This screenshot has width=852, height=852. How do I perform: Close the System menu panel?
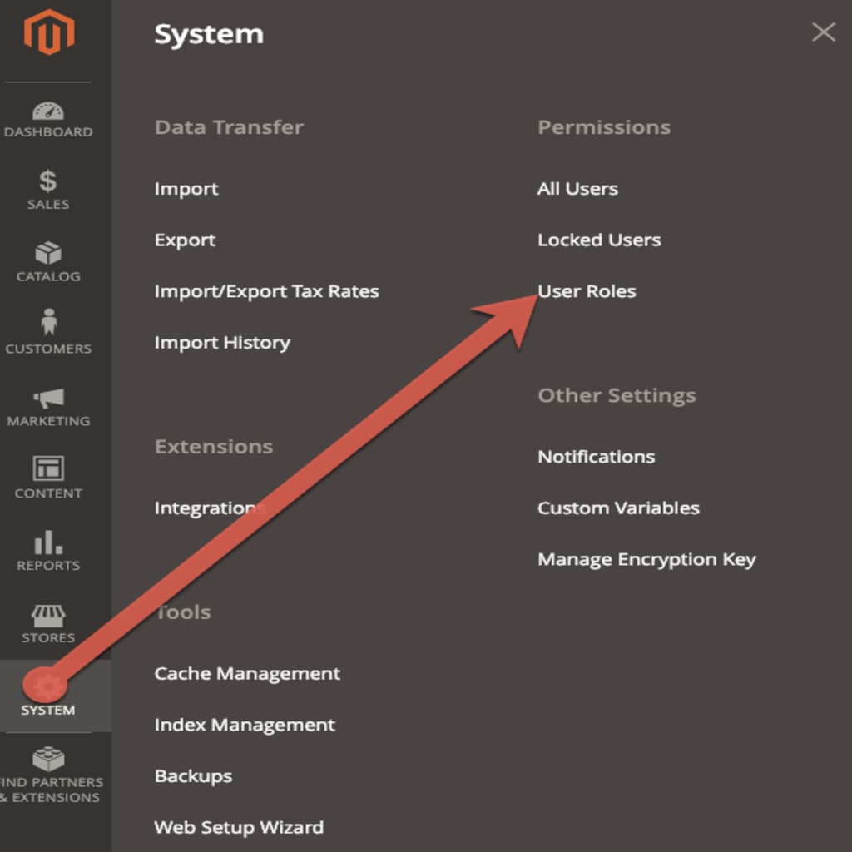823,32
